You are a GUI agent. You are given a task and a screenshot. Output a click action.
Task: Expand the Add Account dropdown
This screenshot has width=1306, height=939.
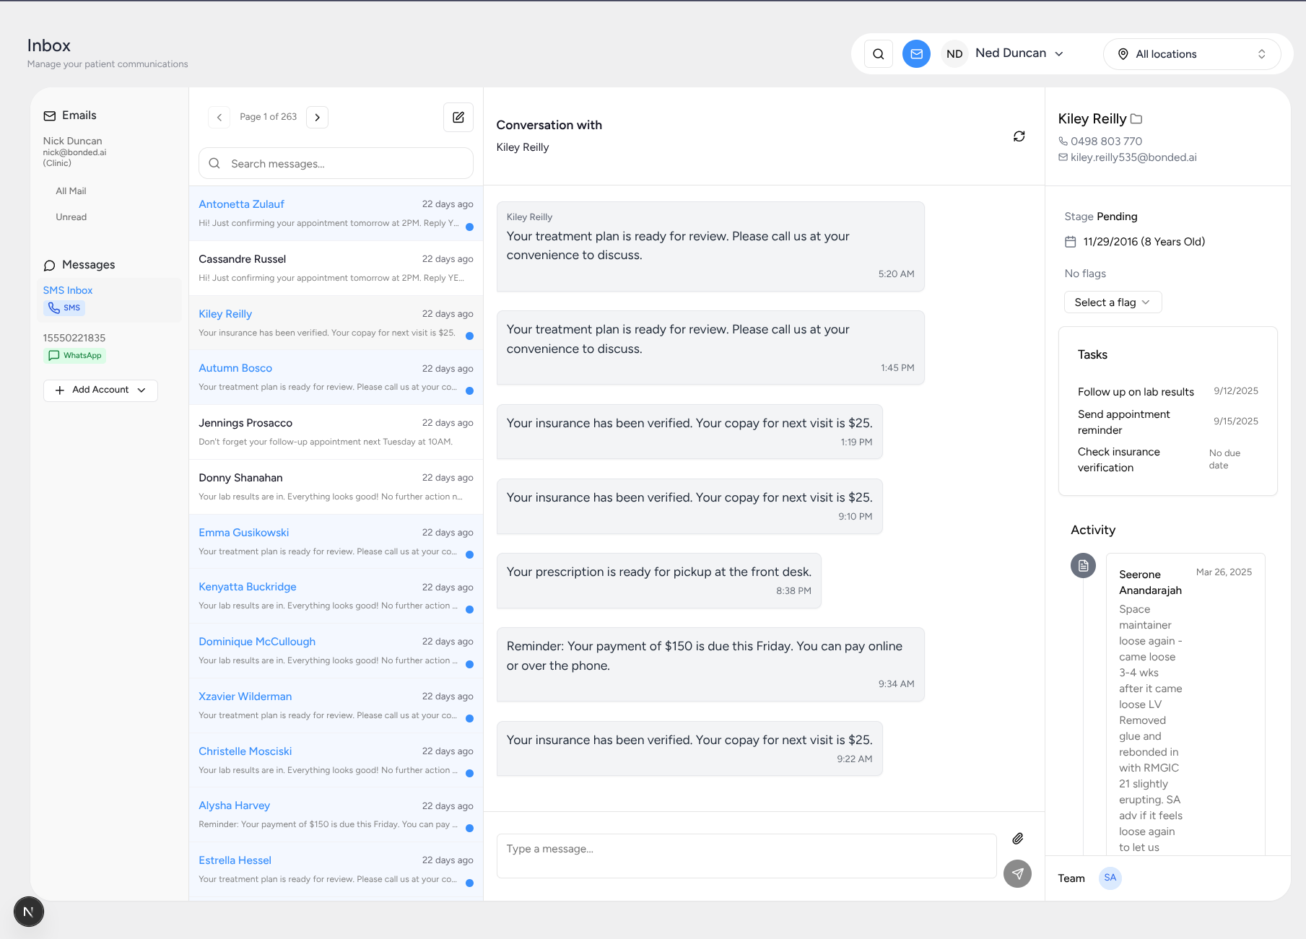(100, 390)
